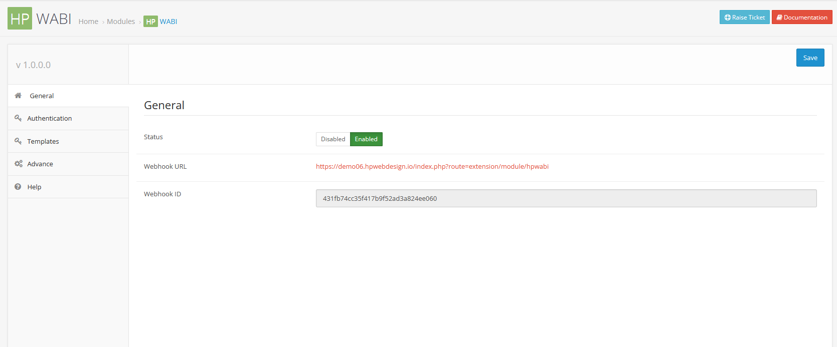
Task: Click the Raise Ticket button
Action: coord(744,17)
